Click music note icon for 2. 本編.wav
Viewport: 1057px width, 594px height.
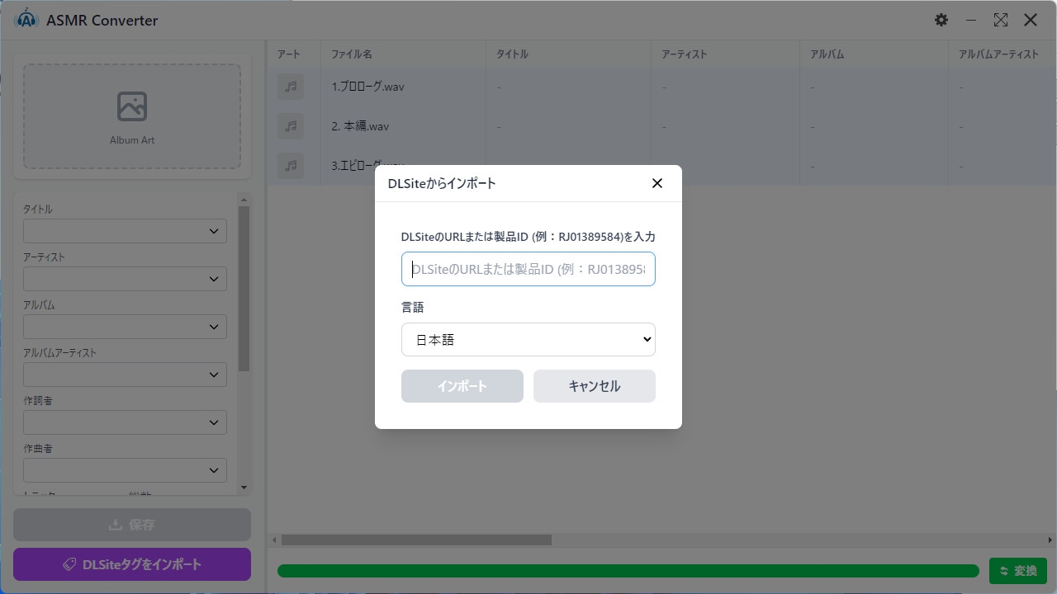click(291, 126)
